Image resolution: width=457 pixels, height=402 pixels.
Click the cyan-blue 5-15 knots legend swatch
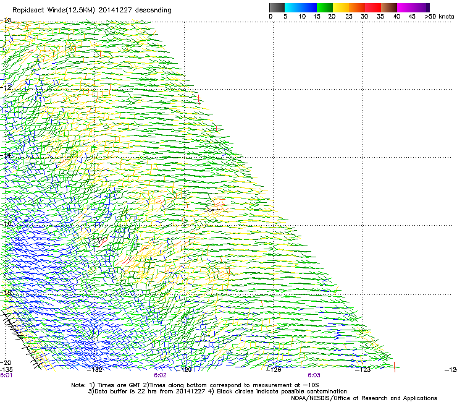pyautogui.click(x=301, y=7)
